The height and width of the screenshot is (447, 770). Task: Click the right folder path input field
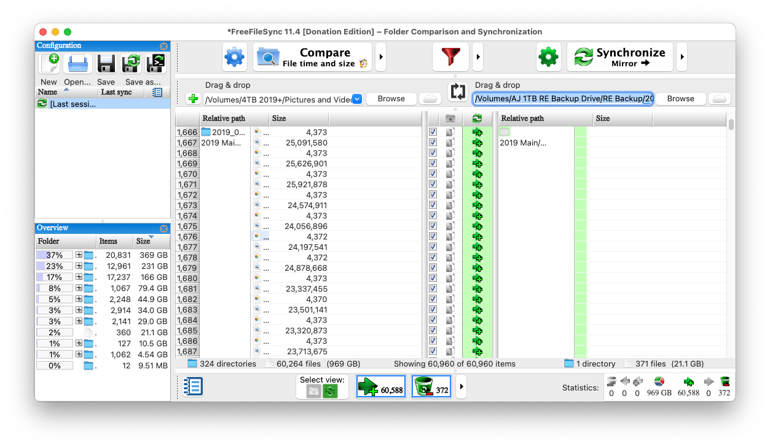pos(563,99)
